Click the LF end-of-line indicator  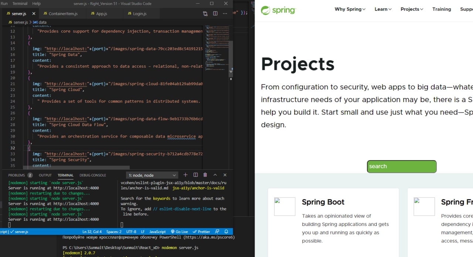[x=143, y=231]
